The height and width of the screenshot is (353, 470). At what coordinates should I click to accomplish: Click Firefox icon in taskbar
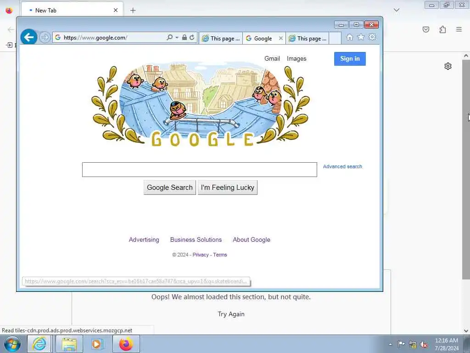click(126, 344)
